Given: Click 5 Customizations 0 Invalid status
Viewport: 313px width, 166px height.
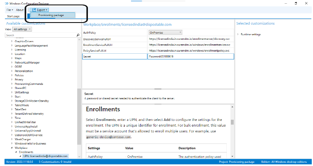Looking at the screenshot, I should pyautogui.click(x=55, y=162).
